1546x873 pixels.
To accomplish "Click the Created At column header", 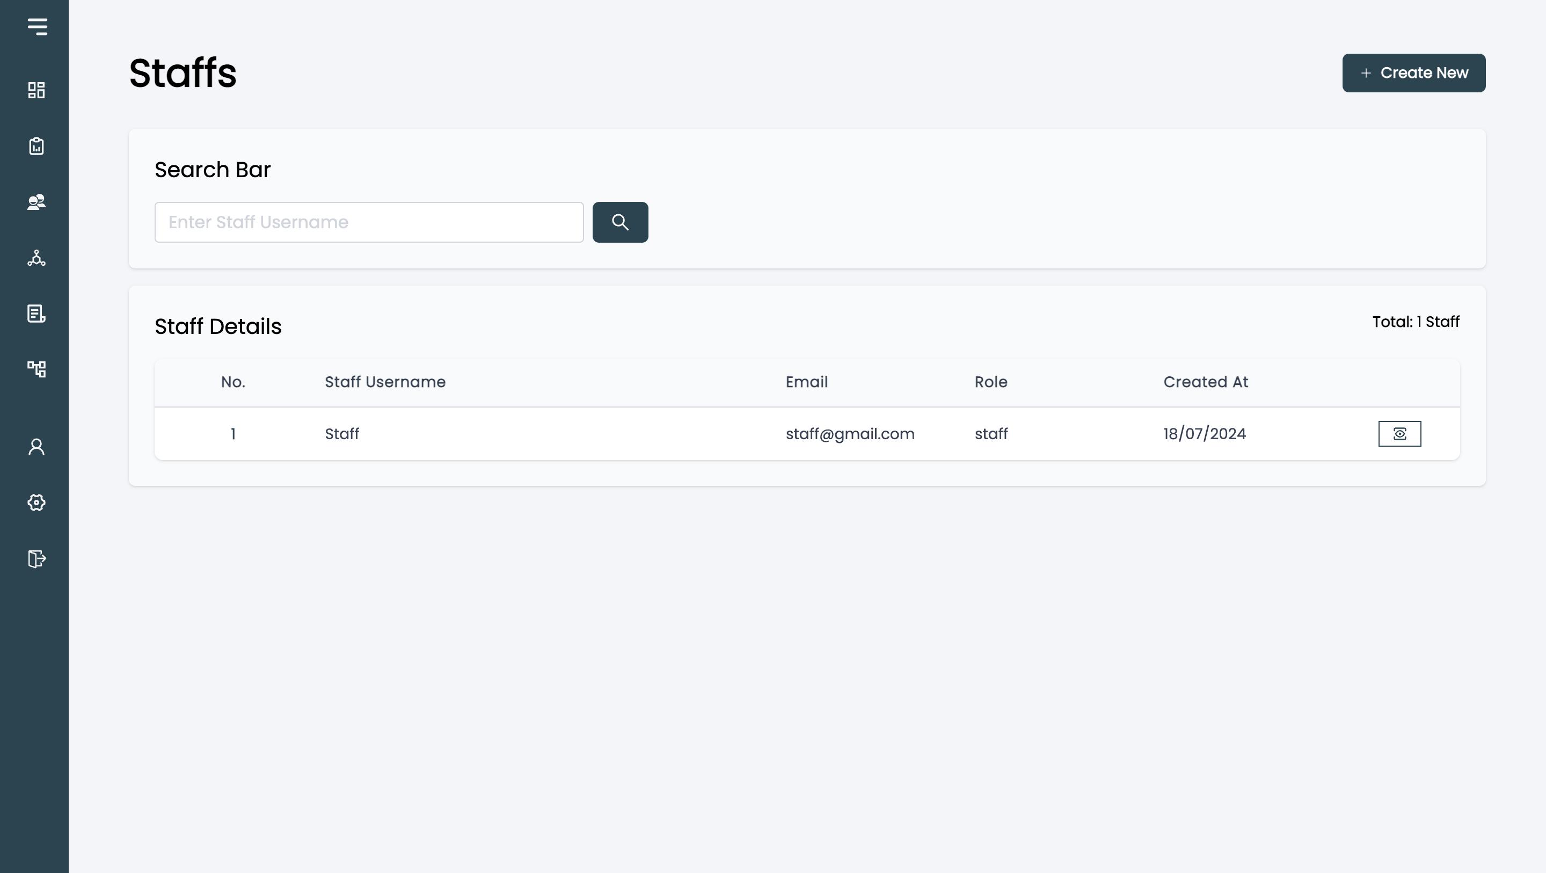I will (x=1206, y=382).
